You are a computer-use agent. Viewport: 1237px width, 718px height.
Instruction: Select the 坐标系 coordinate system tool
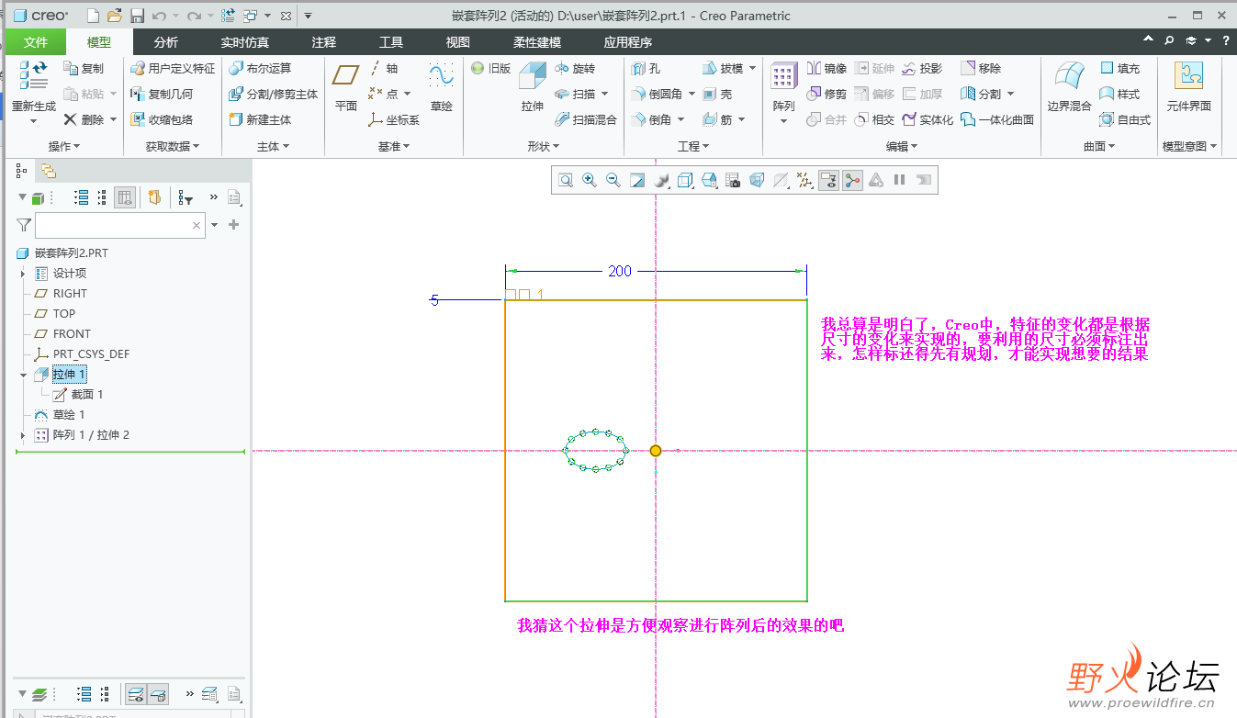(x=394, y=119)
